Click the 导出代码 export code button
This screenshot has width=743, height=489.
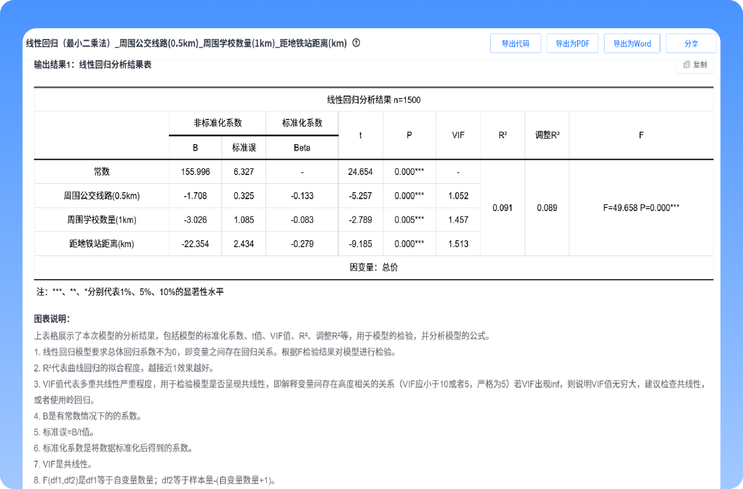[516, 43]
